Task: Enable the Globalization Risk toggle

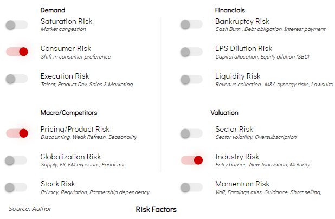Action: coord(16,160)
